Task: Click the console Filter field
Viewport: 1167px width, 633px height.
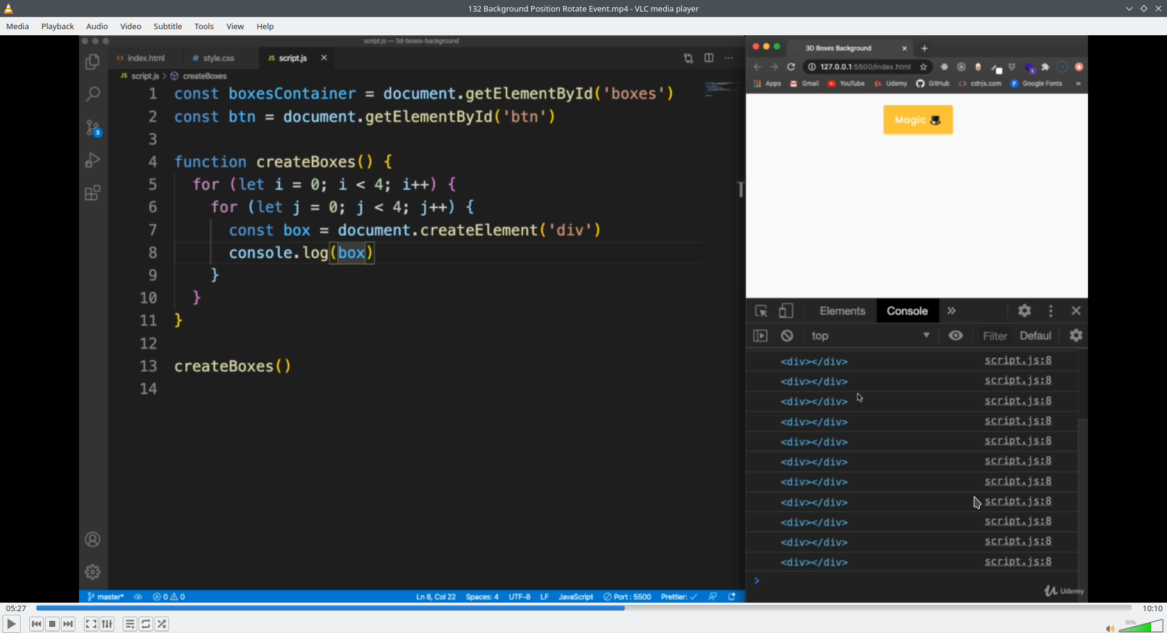Action: pos(994,336)
